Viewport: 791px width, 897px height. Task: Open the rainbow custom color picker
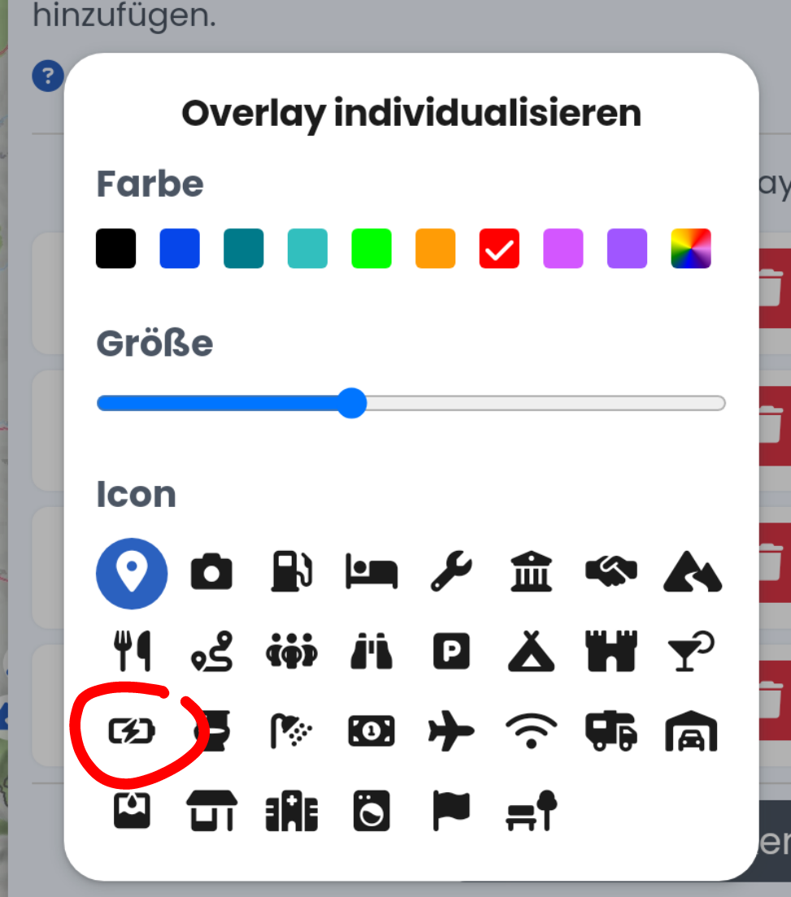pos(691,249)
